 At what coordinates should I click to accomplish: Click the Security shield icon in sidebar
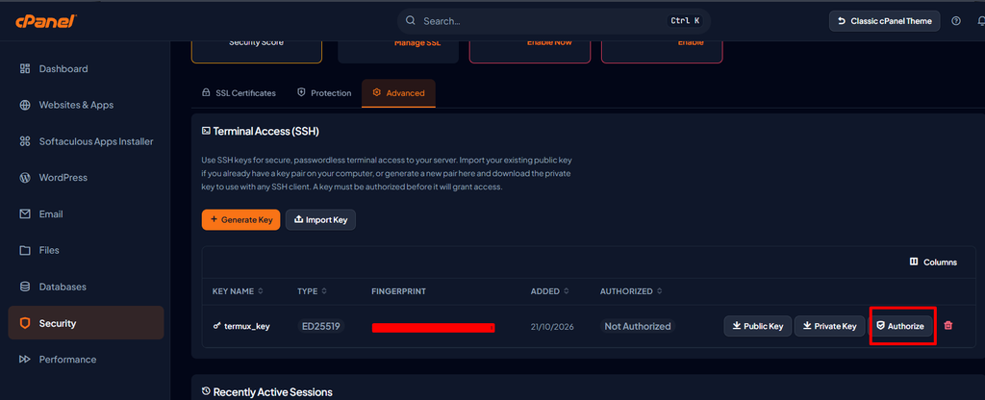25,323
